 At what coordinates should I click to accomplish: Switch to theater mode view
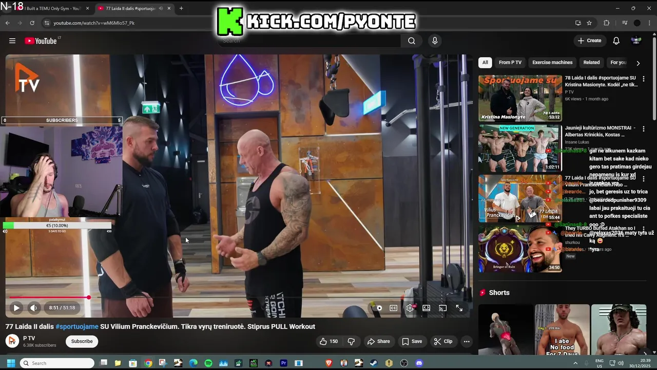point(426,308)
